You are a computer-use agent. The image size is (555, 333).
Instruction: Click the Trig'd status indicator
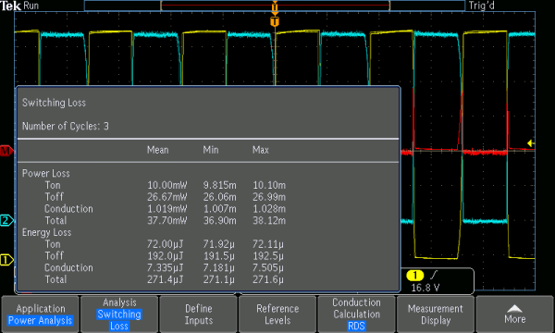[x=481, y=6]
